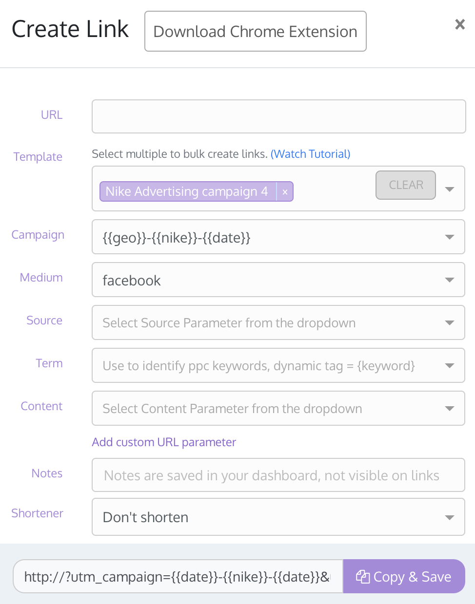Expand the Template dropdown arrow
The image size is (475, 604).
click(x=450, y=189)
